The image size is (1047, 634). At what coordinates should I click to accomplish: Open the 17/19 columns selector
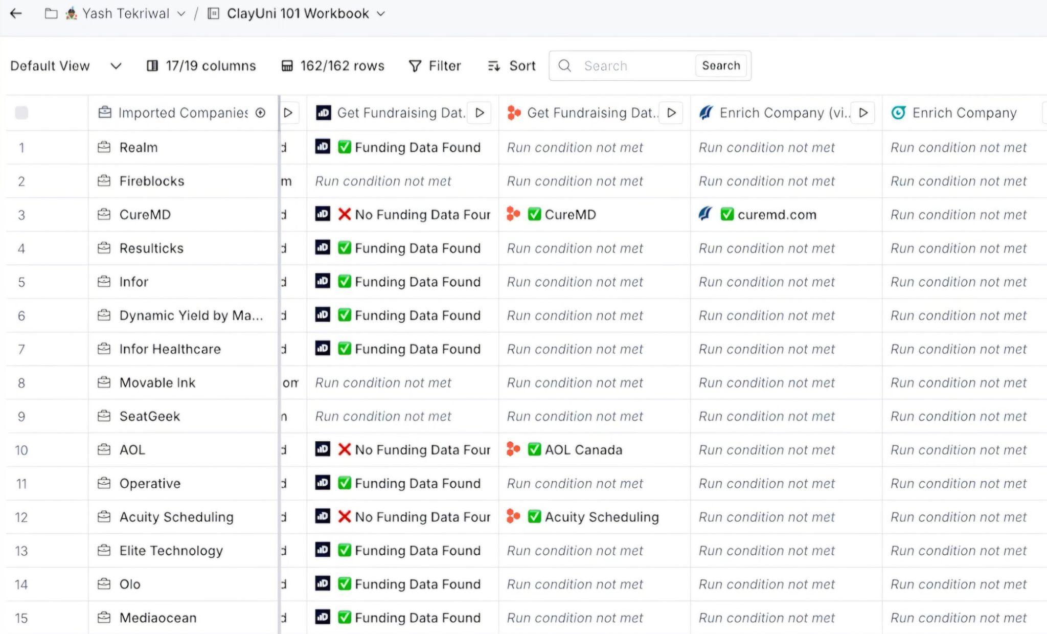tap(201, 66)
